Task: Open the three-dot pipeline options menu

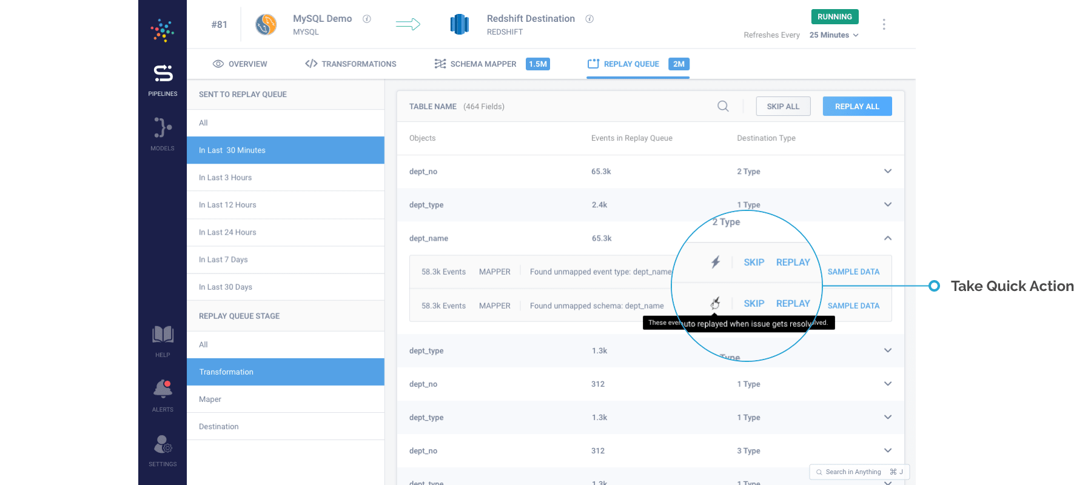Action: (884, 24)
